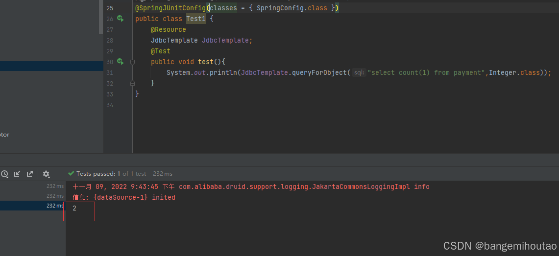
Task: Click the @SpringJUnitConfig annotation
Action: [170, 8]
